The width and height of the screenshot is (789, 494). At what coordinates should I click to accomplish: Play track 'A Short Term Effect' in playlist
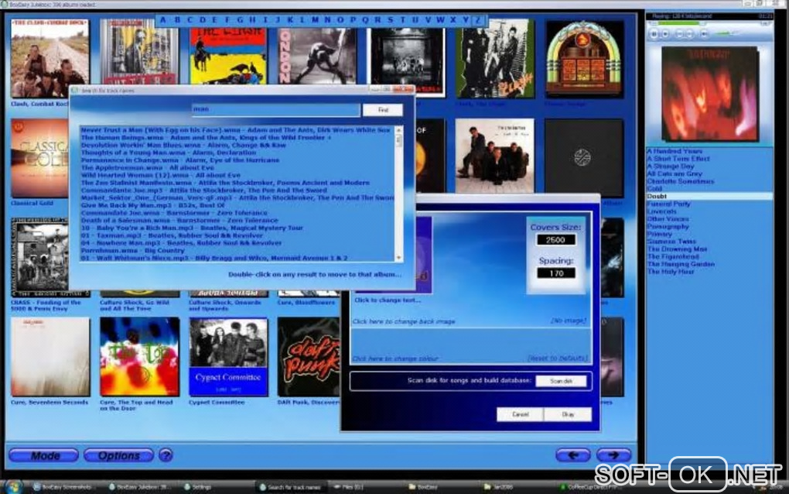click(x=678, y=159)
